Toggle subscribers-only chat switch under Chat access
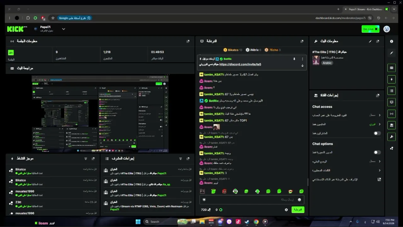 (x=377, y=133)
